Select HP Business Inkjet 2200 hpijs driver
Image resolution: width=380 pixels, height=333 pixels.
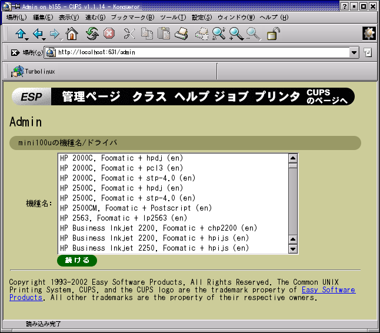coord(173,238)
